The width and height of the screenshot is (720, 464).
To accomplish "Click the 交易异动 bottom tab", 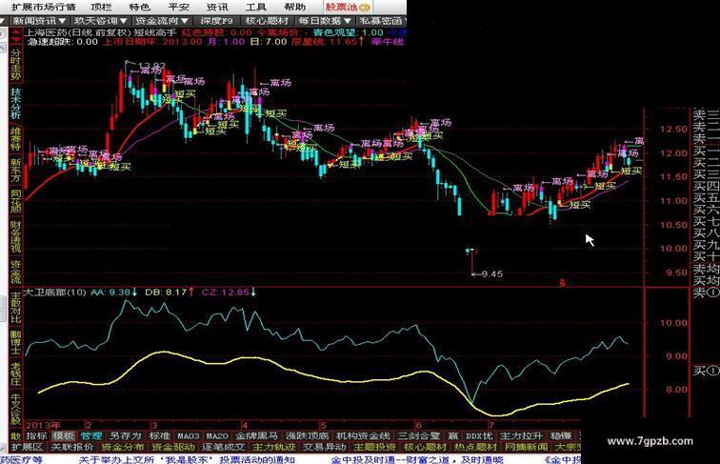I will point(324,447).
